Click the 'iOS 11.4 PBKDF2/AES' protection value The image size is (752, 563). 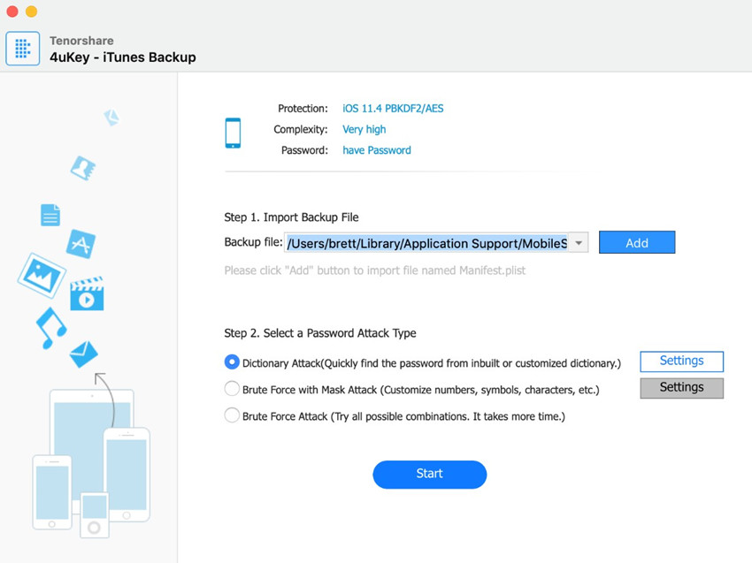[x=393, y=109]
